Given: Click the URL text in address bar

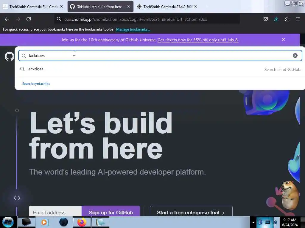Looking at the screenshot, I should coord(136,19).
